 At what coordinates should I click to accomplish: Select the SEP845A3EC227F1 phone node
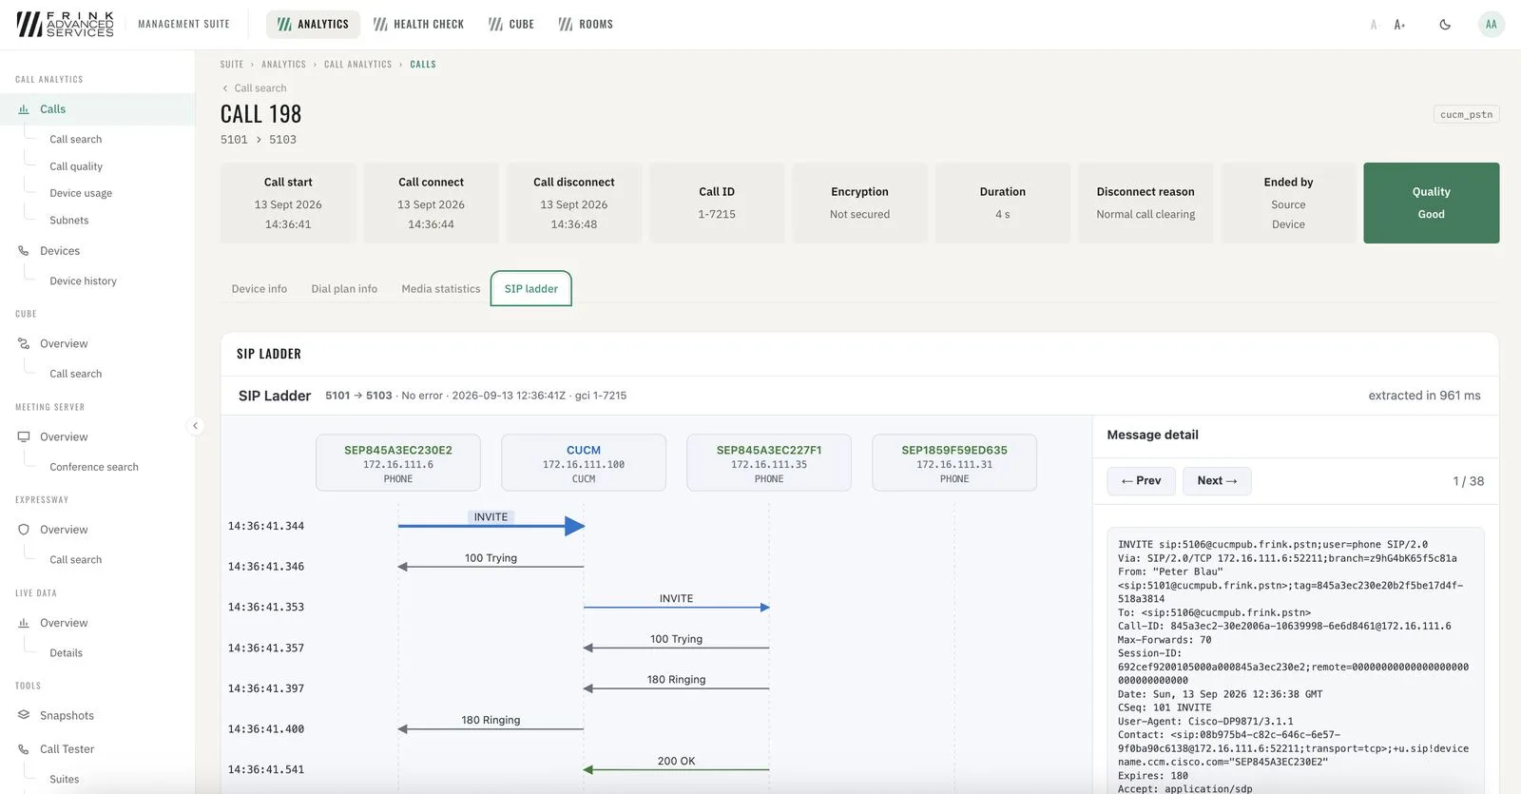[x=769, y=463]
